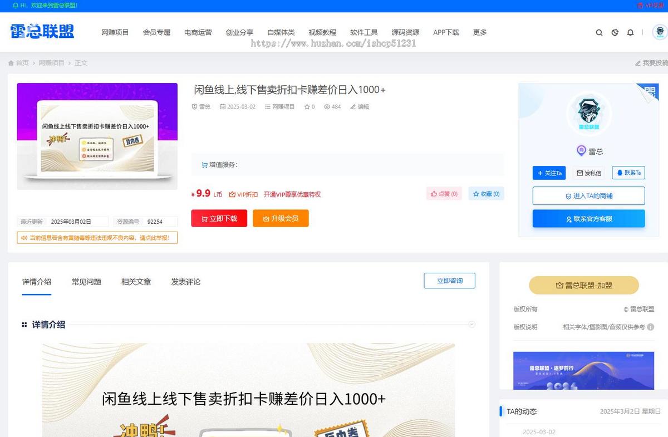Click 发私信 message button

click(589, 173)
